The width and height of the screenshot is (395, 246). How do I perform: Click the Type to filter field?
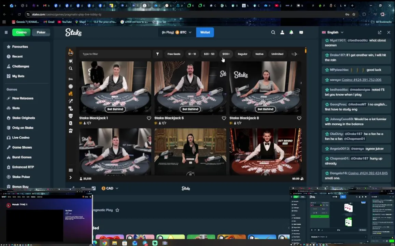tap(115, 54)
